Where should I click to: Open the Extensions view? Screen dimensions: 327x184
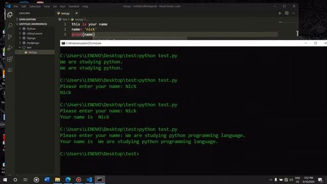10,59
